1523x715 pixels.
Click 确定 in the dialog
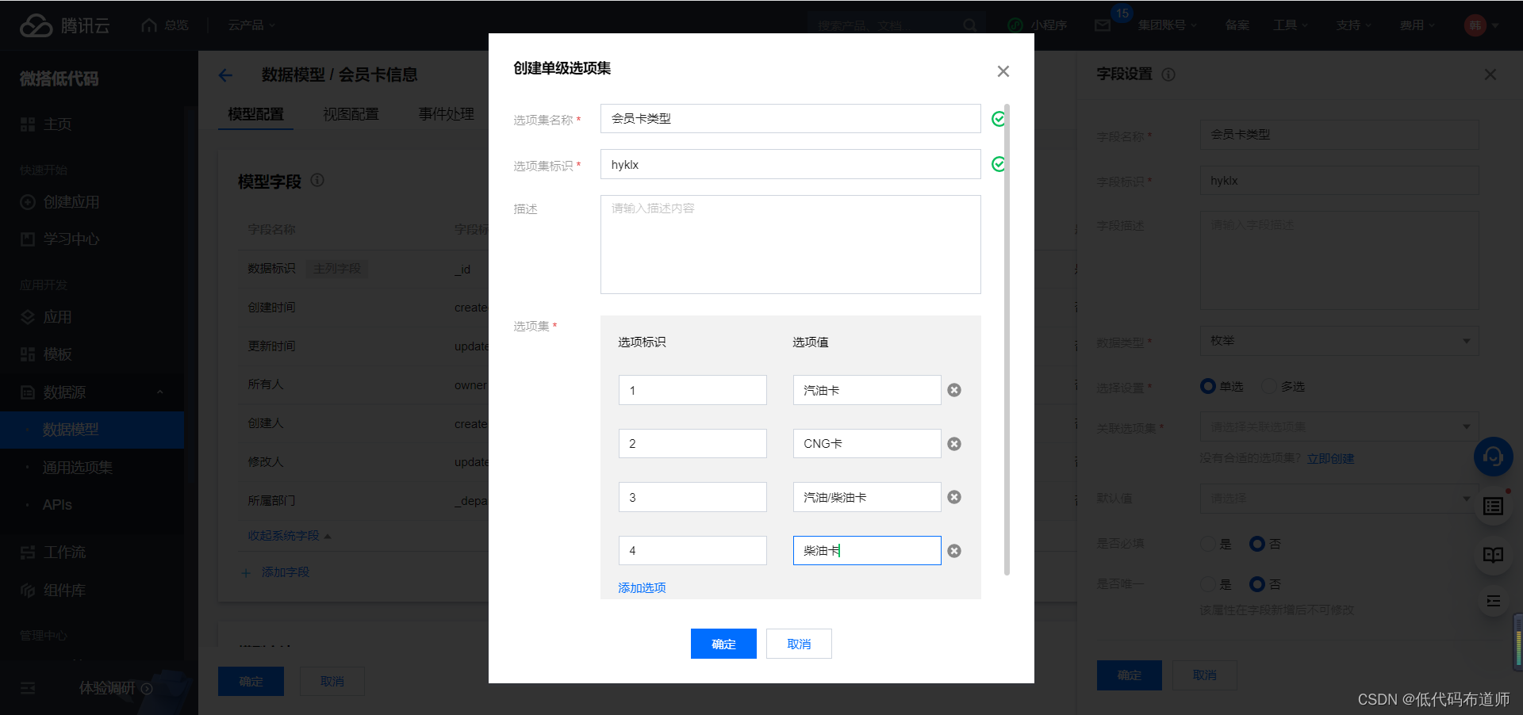pos(723,644)
